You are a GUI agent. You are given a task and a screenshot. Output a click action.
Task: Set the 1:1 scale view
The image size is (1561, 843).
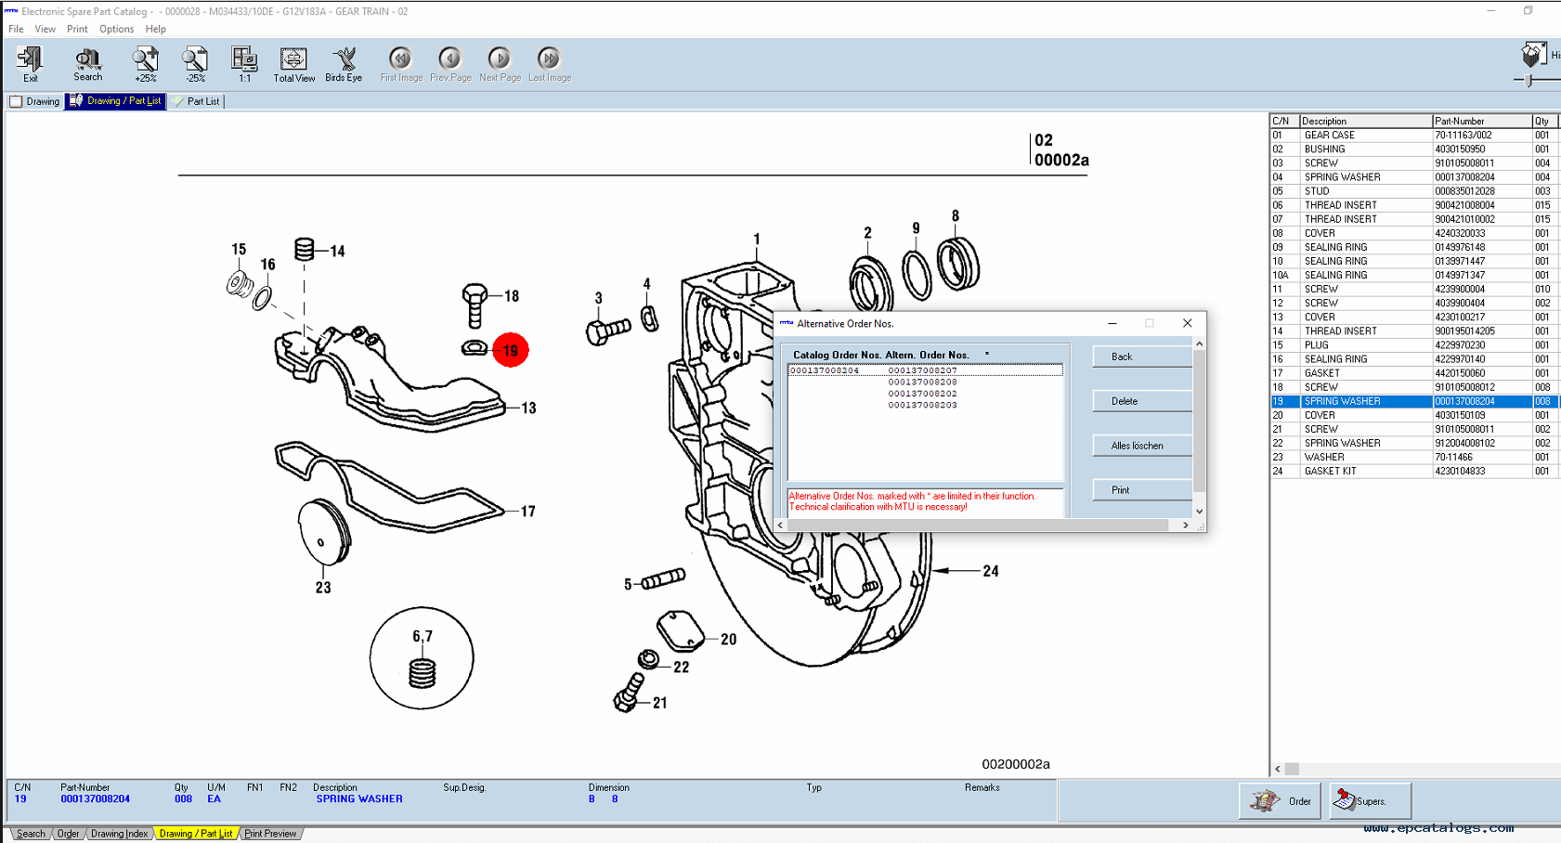pos(244,63)
